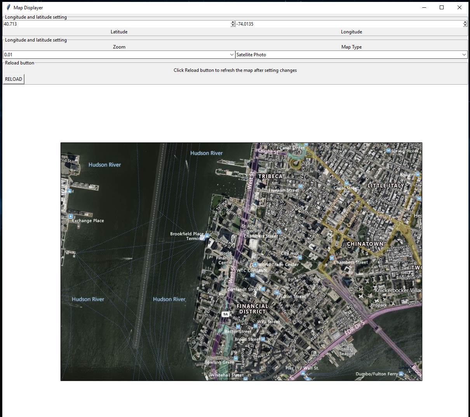Open the Zoom dropdown
Image resolution: width=470 pixels, height=417 pixels.
pyautogui.click(x=232, y=54)
